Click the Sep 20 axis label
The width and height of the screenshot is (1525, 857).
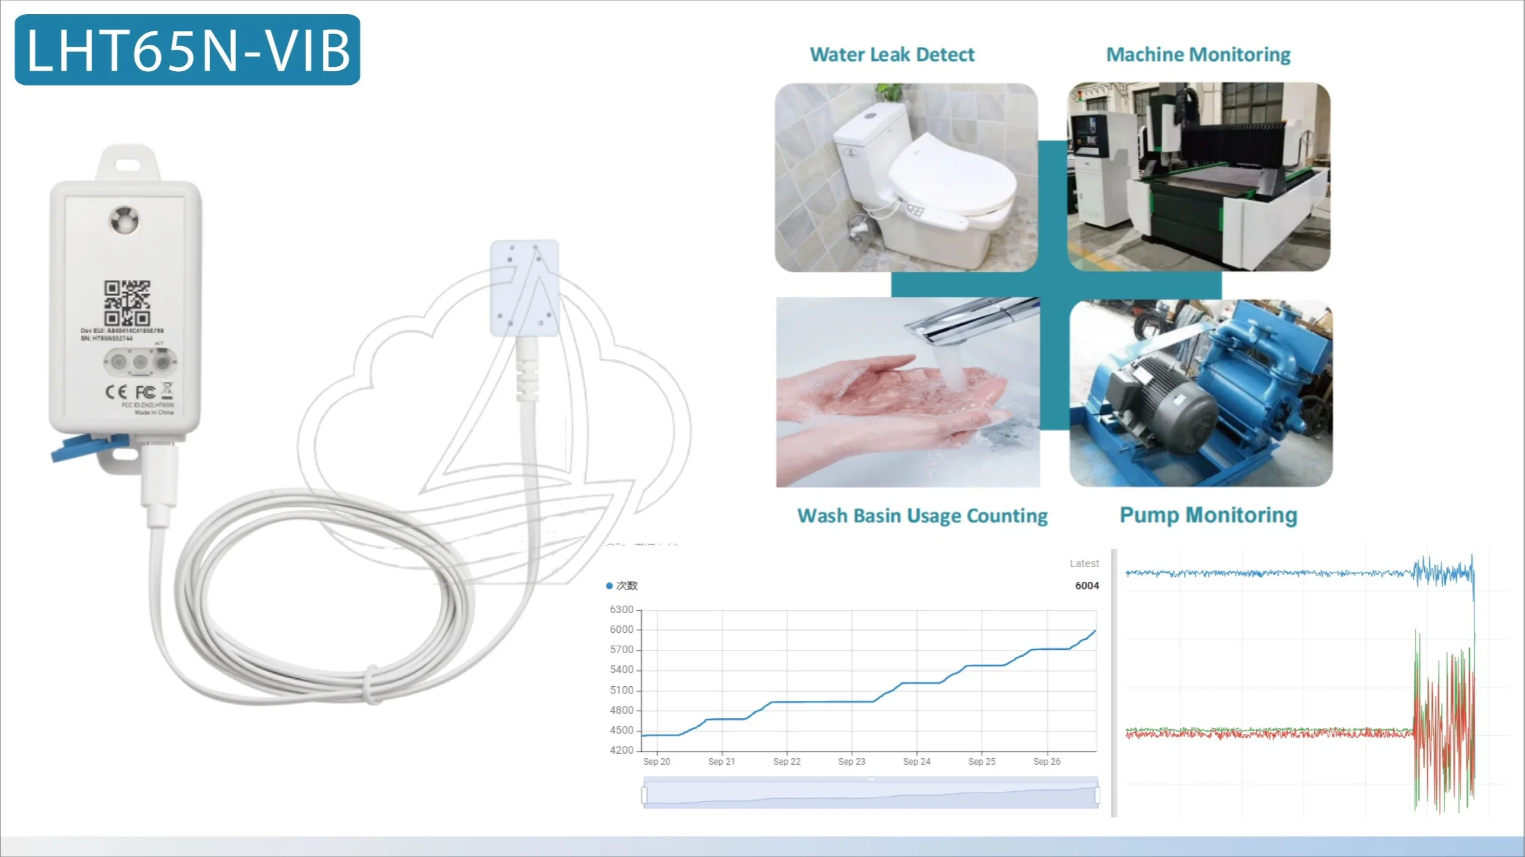656,762
